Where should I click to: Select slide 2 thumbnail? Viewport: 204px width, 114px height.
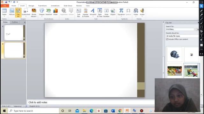pyautogui.click(x=14, y=50)
